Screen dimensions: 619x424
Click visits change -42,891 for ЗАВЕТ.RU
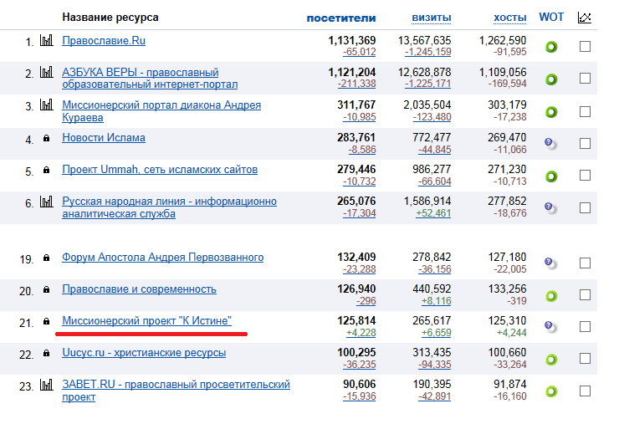click(435, 396)
